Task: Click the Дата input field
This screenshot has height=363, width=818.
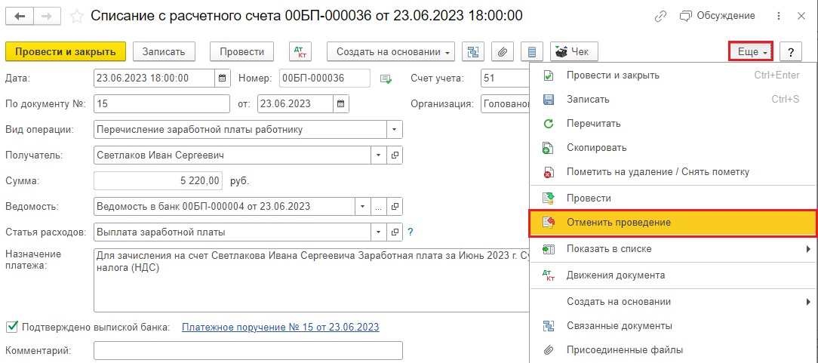Action: 155,78
